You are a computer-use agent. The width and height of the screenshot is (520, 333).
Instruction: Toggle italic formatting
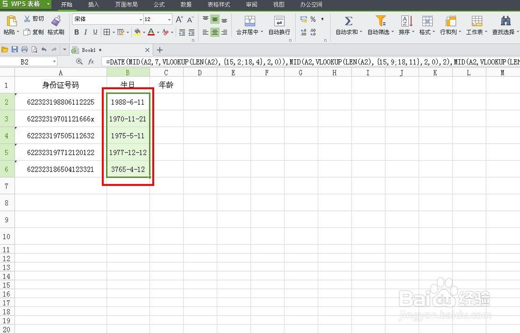tap(86, 32)
